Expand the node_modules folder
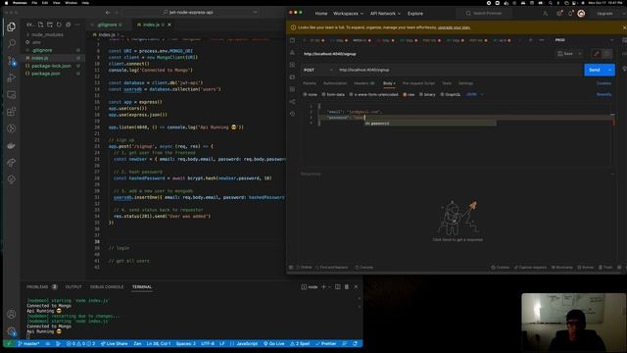627x353 pixels. click(x=47, y=35)
